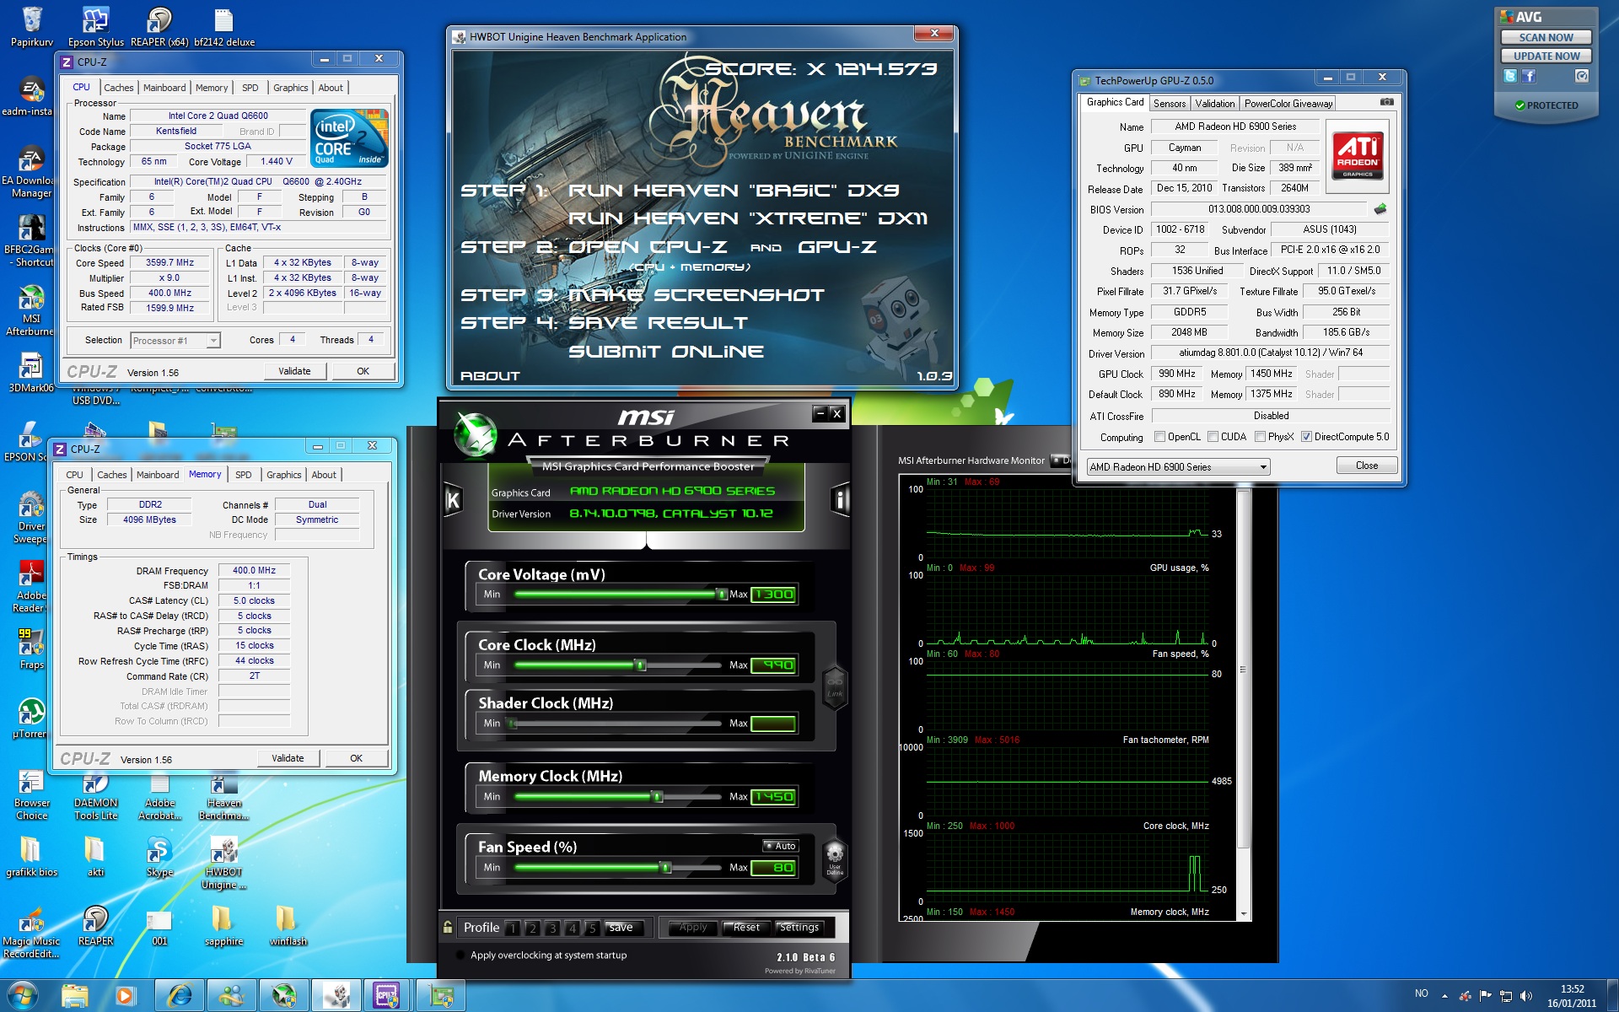Open the sapphire folder on desktop
The height and width of the screenshot is (1012, 1619).
click(x=223, y=925)
